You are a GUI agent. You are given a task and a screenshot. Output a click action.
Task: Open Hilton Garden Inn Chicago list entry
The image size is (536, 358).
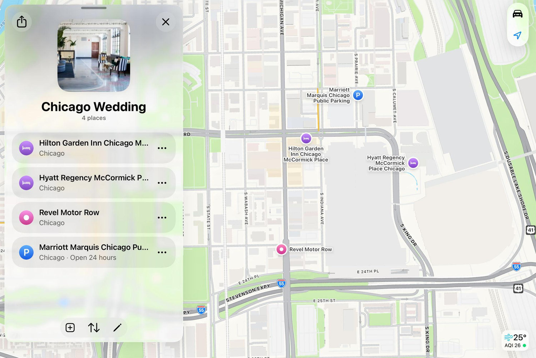[94, 148]
